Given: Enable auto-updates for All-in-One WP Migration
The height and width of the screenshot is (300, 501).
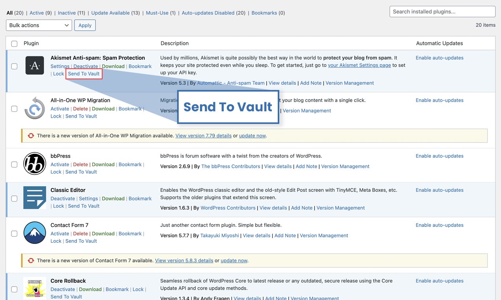Looking at the screenshot, I should coord(439,100).
